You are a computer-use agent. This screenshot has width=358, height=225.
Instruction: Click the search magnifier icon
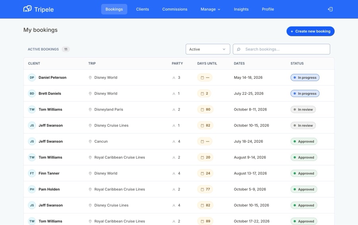pos(239,49)
